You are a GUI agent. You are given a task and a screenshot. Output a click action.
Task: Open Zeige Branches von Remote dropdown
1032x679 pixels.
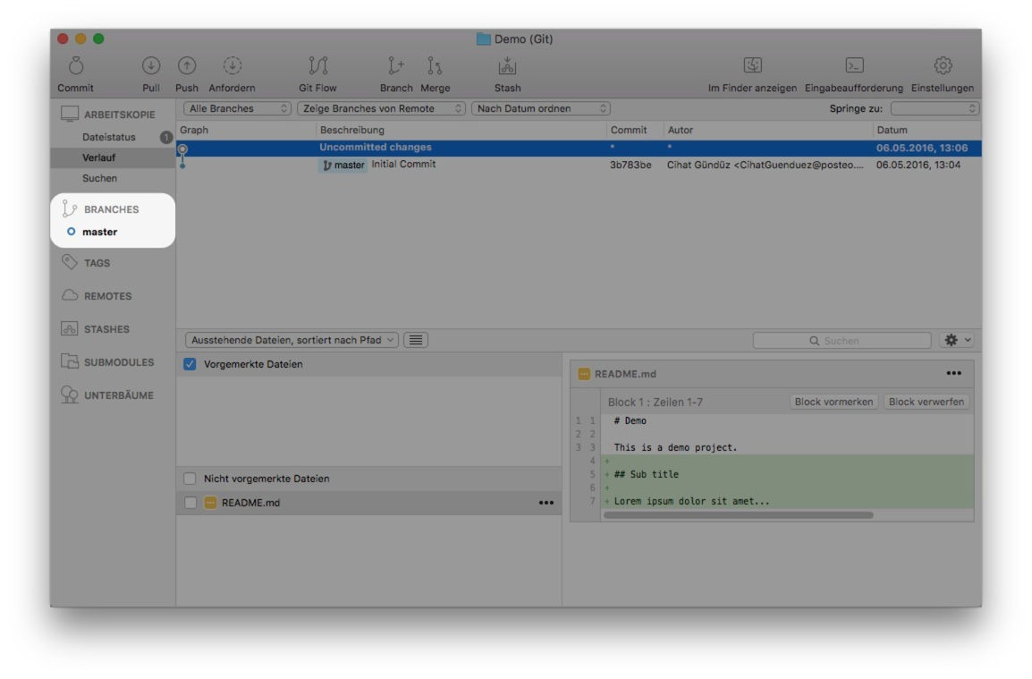[381, 108]
